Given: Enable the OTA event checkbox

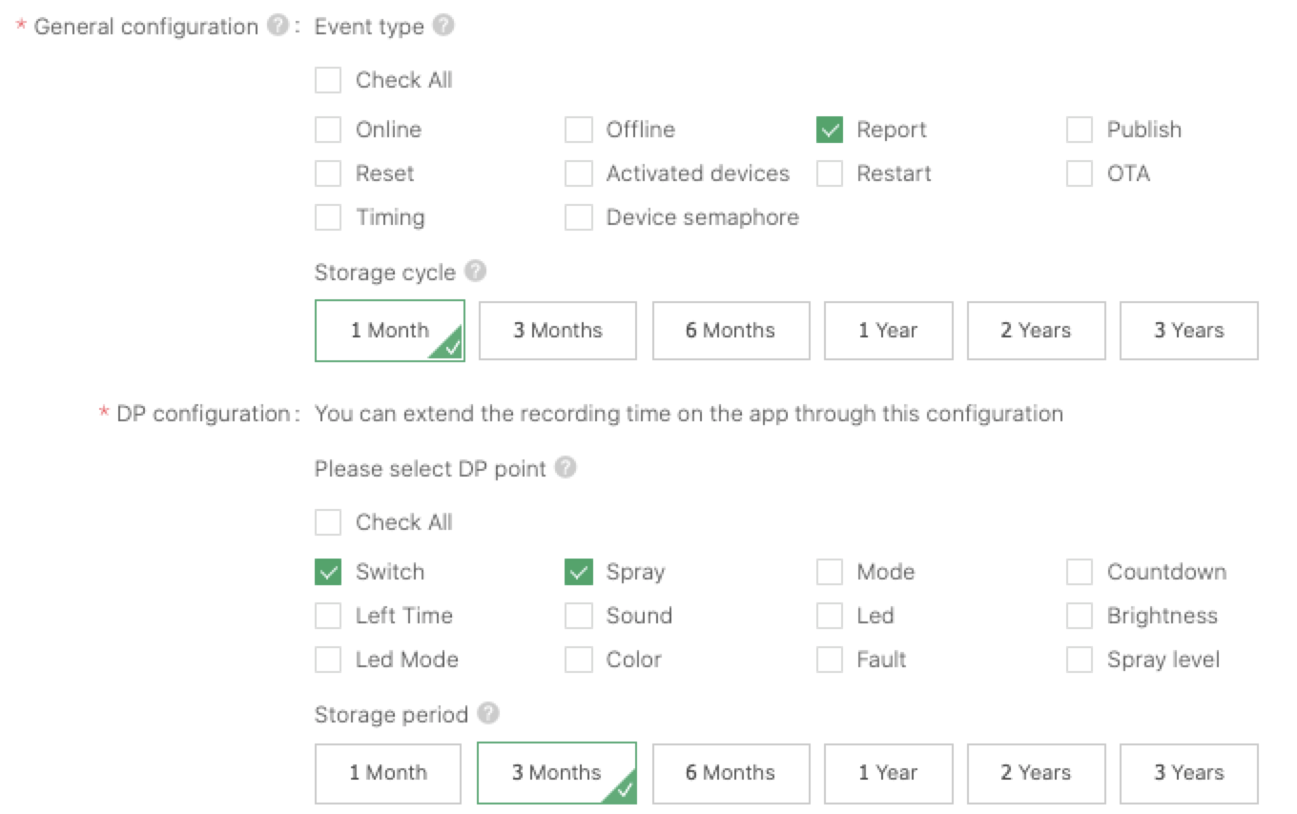Looking at the screenshot, I should point(1080,173).
